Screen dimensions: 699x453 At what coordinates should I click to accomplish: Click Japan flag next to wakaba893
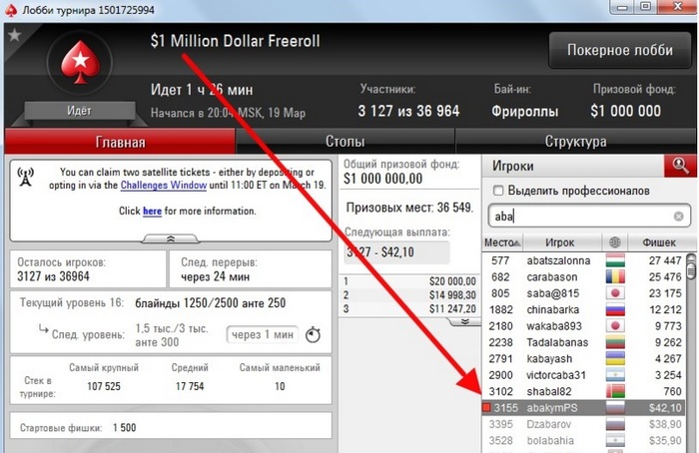coord(615,326)
